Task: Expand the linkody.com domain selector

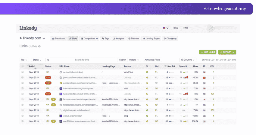Action: point(32,38)
